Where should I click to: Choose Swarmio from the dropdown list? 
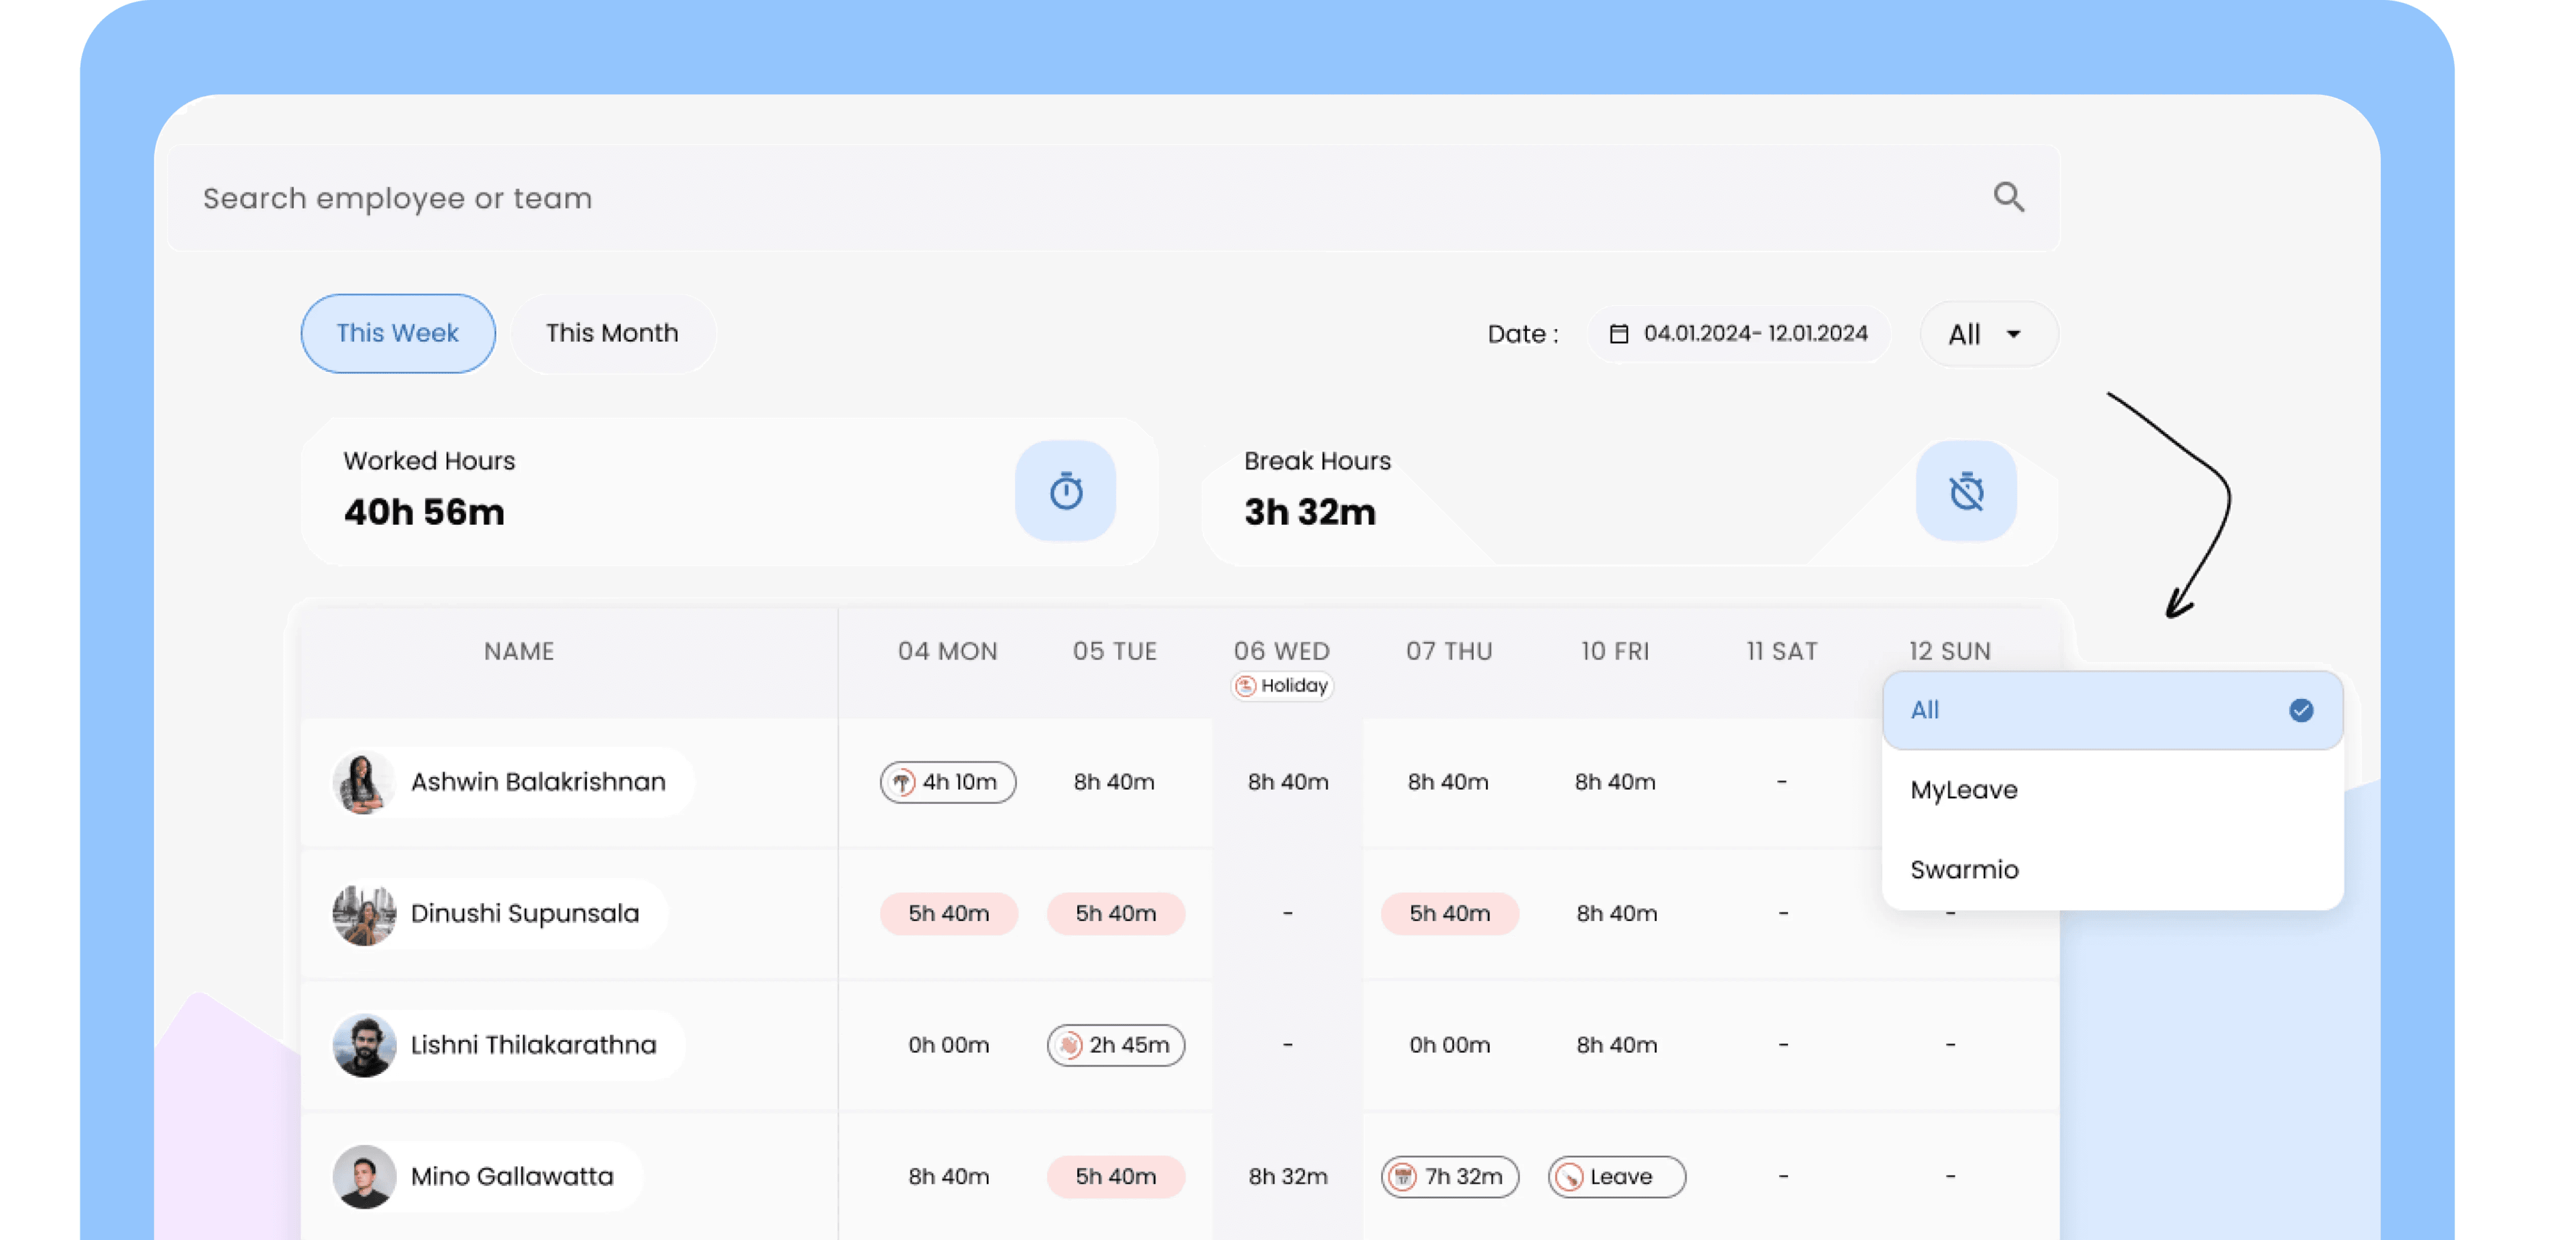tap(1964, 870)
